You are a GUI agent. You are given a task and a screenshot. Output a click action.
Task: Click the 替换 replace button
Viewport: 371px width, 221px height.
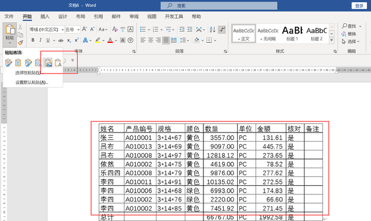(349, 34)
